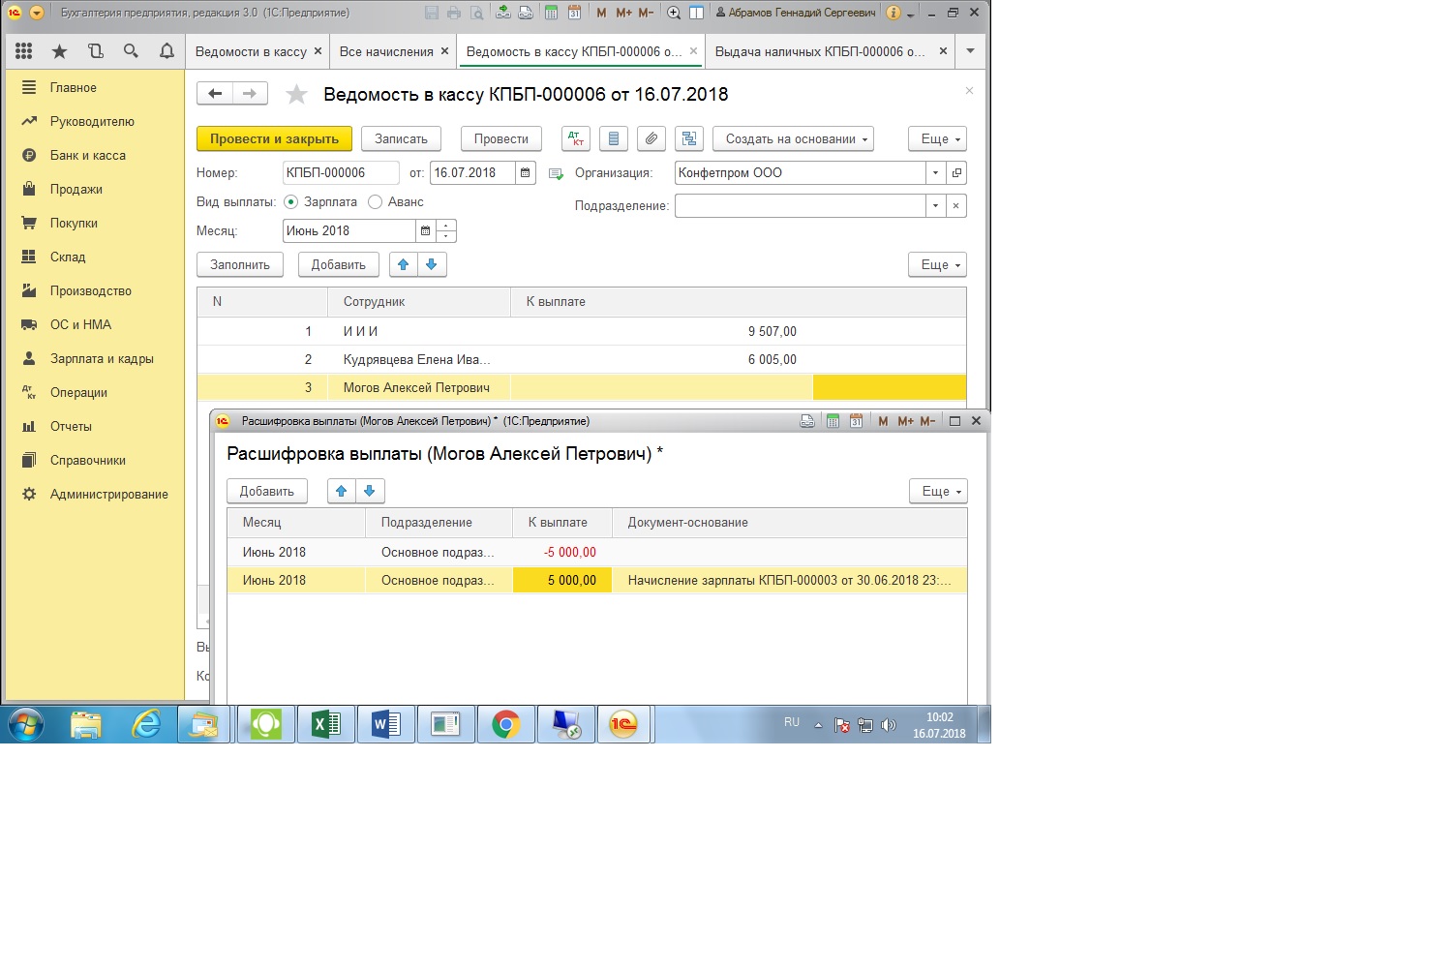Select the Кудрявцева Елена row
This screenshot has height=970, width=1454.
tap(581, 359)
